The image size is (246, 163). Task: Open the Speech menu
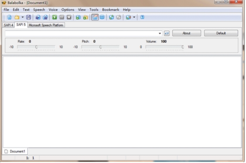click(39, 10)
